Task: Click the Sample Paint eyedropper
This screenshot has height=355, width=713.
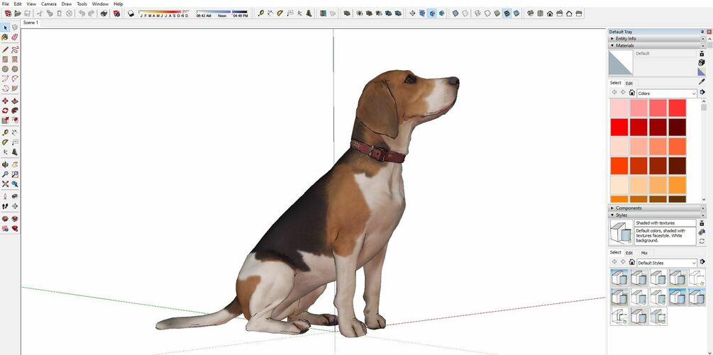Action: (x=702, y=82)
